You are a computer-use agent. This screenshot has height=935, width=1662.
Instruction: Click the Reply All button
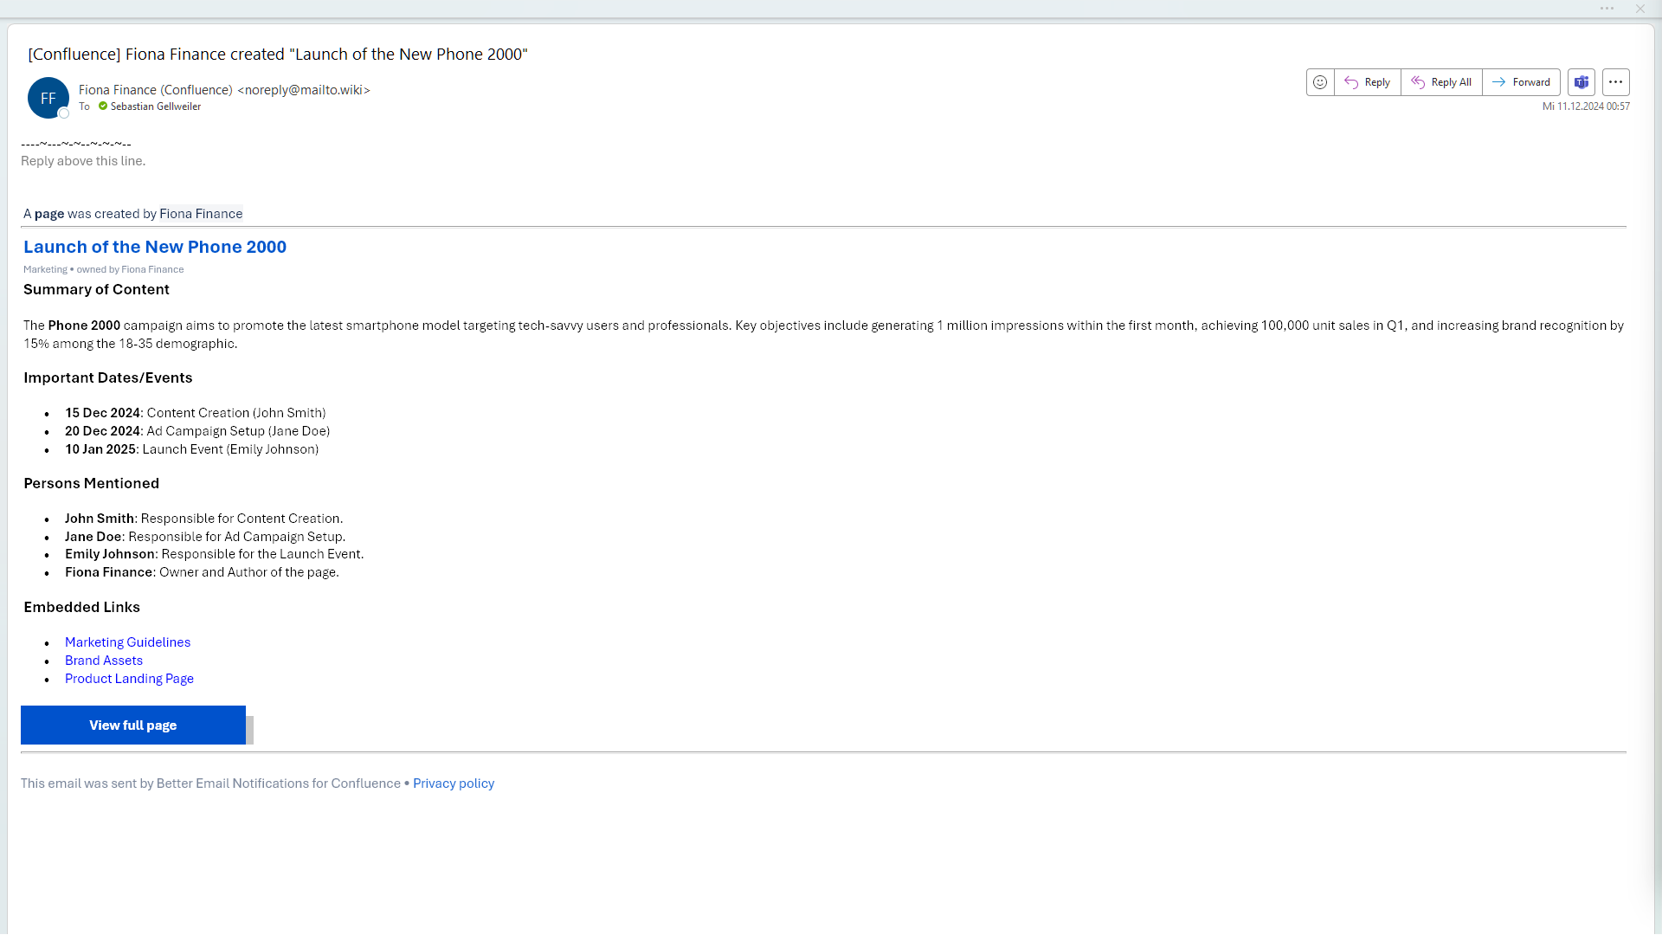point(1441,82)
